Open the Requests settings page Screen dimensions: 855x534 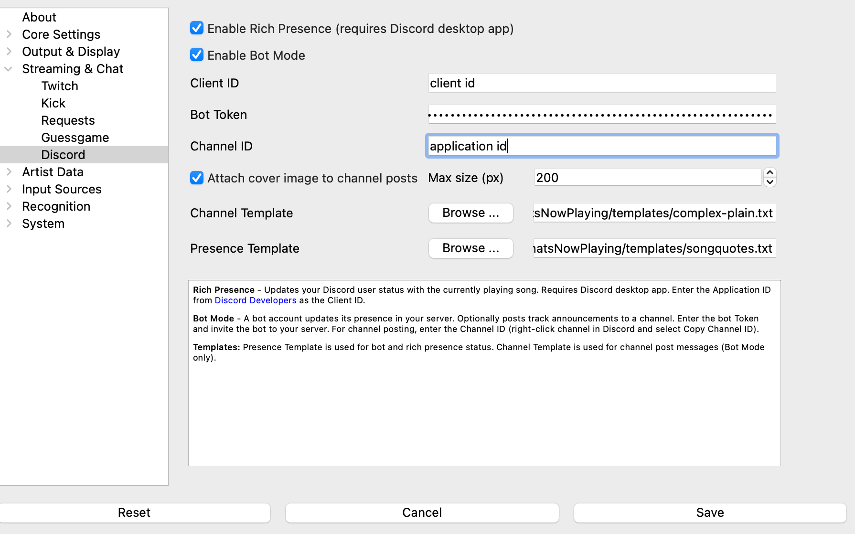pos(67,120)
